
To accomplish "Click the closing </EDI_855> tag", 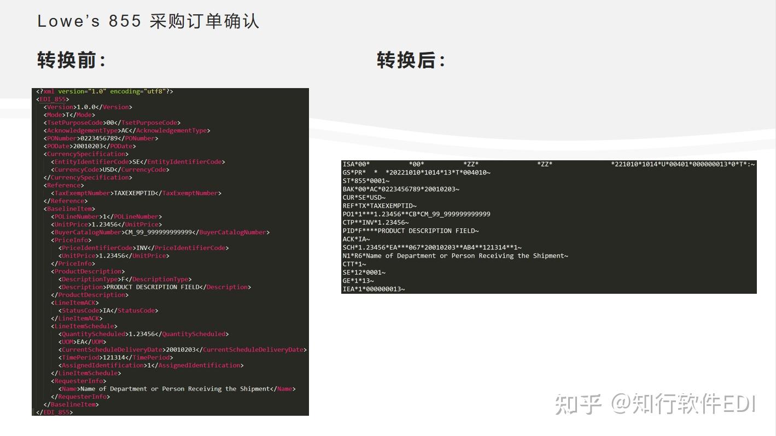I will point(55,412).
